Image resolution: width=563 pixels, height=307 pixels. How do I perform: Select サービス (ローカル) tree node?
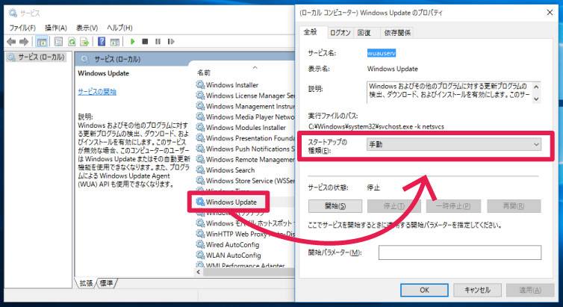tap(37, 57)
